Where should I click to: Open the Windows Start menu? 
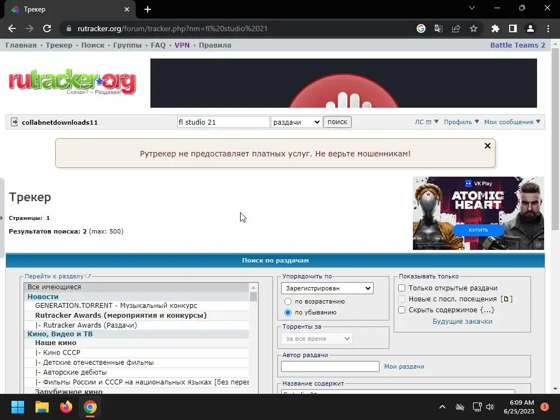point(17,407)
